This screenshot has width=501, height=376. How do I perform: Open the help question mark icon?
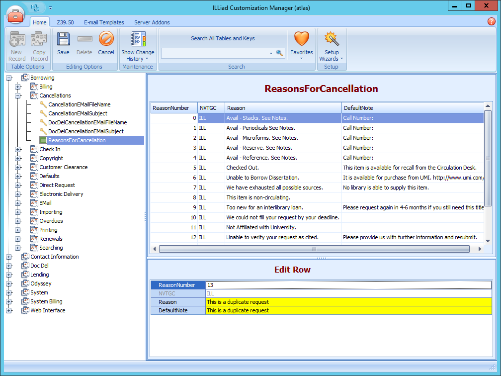(492, 21)
